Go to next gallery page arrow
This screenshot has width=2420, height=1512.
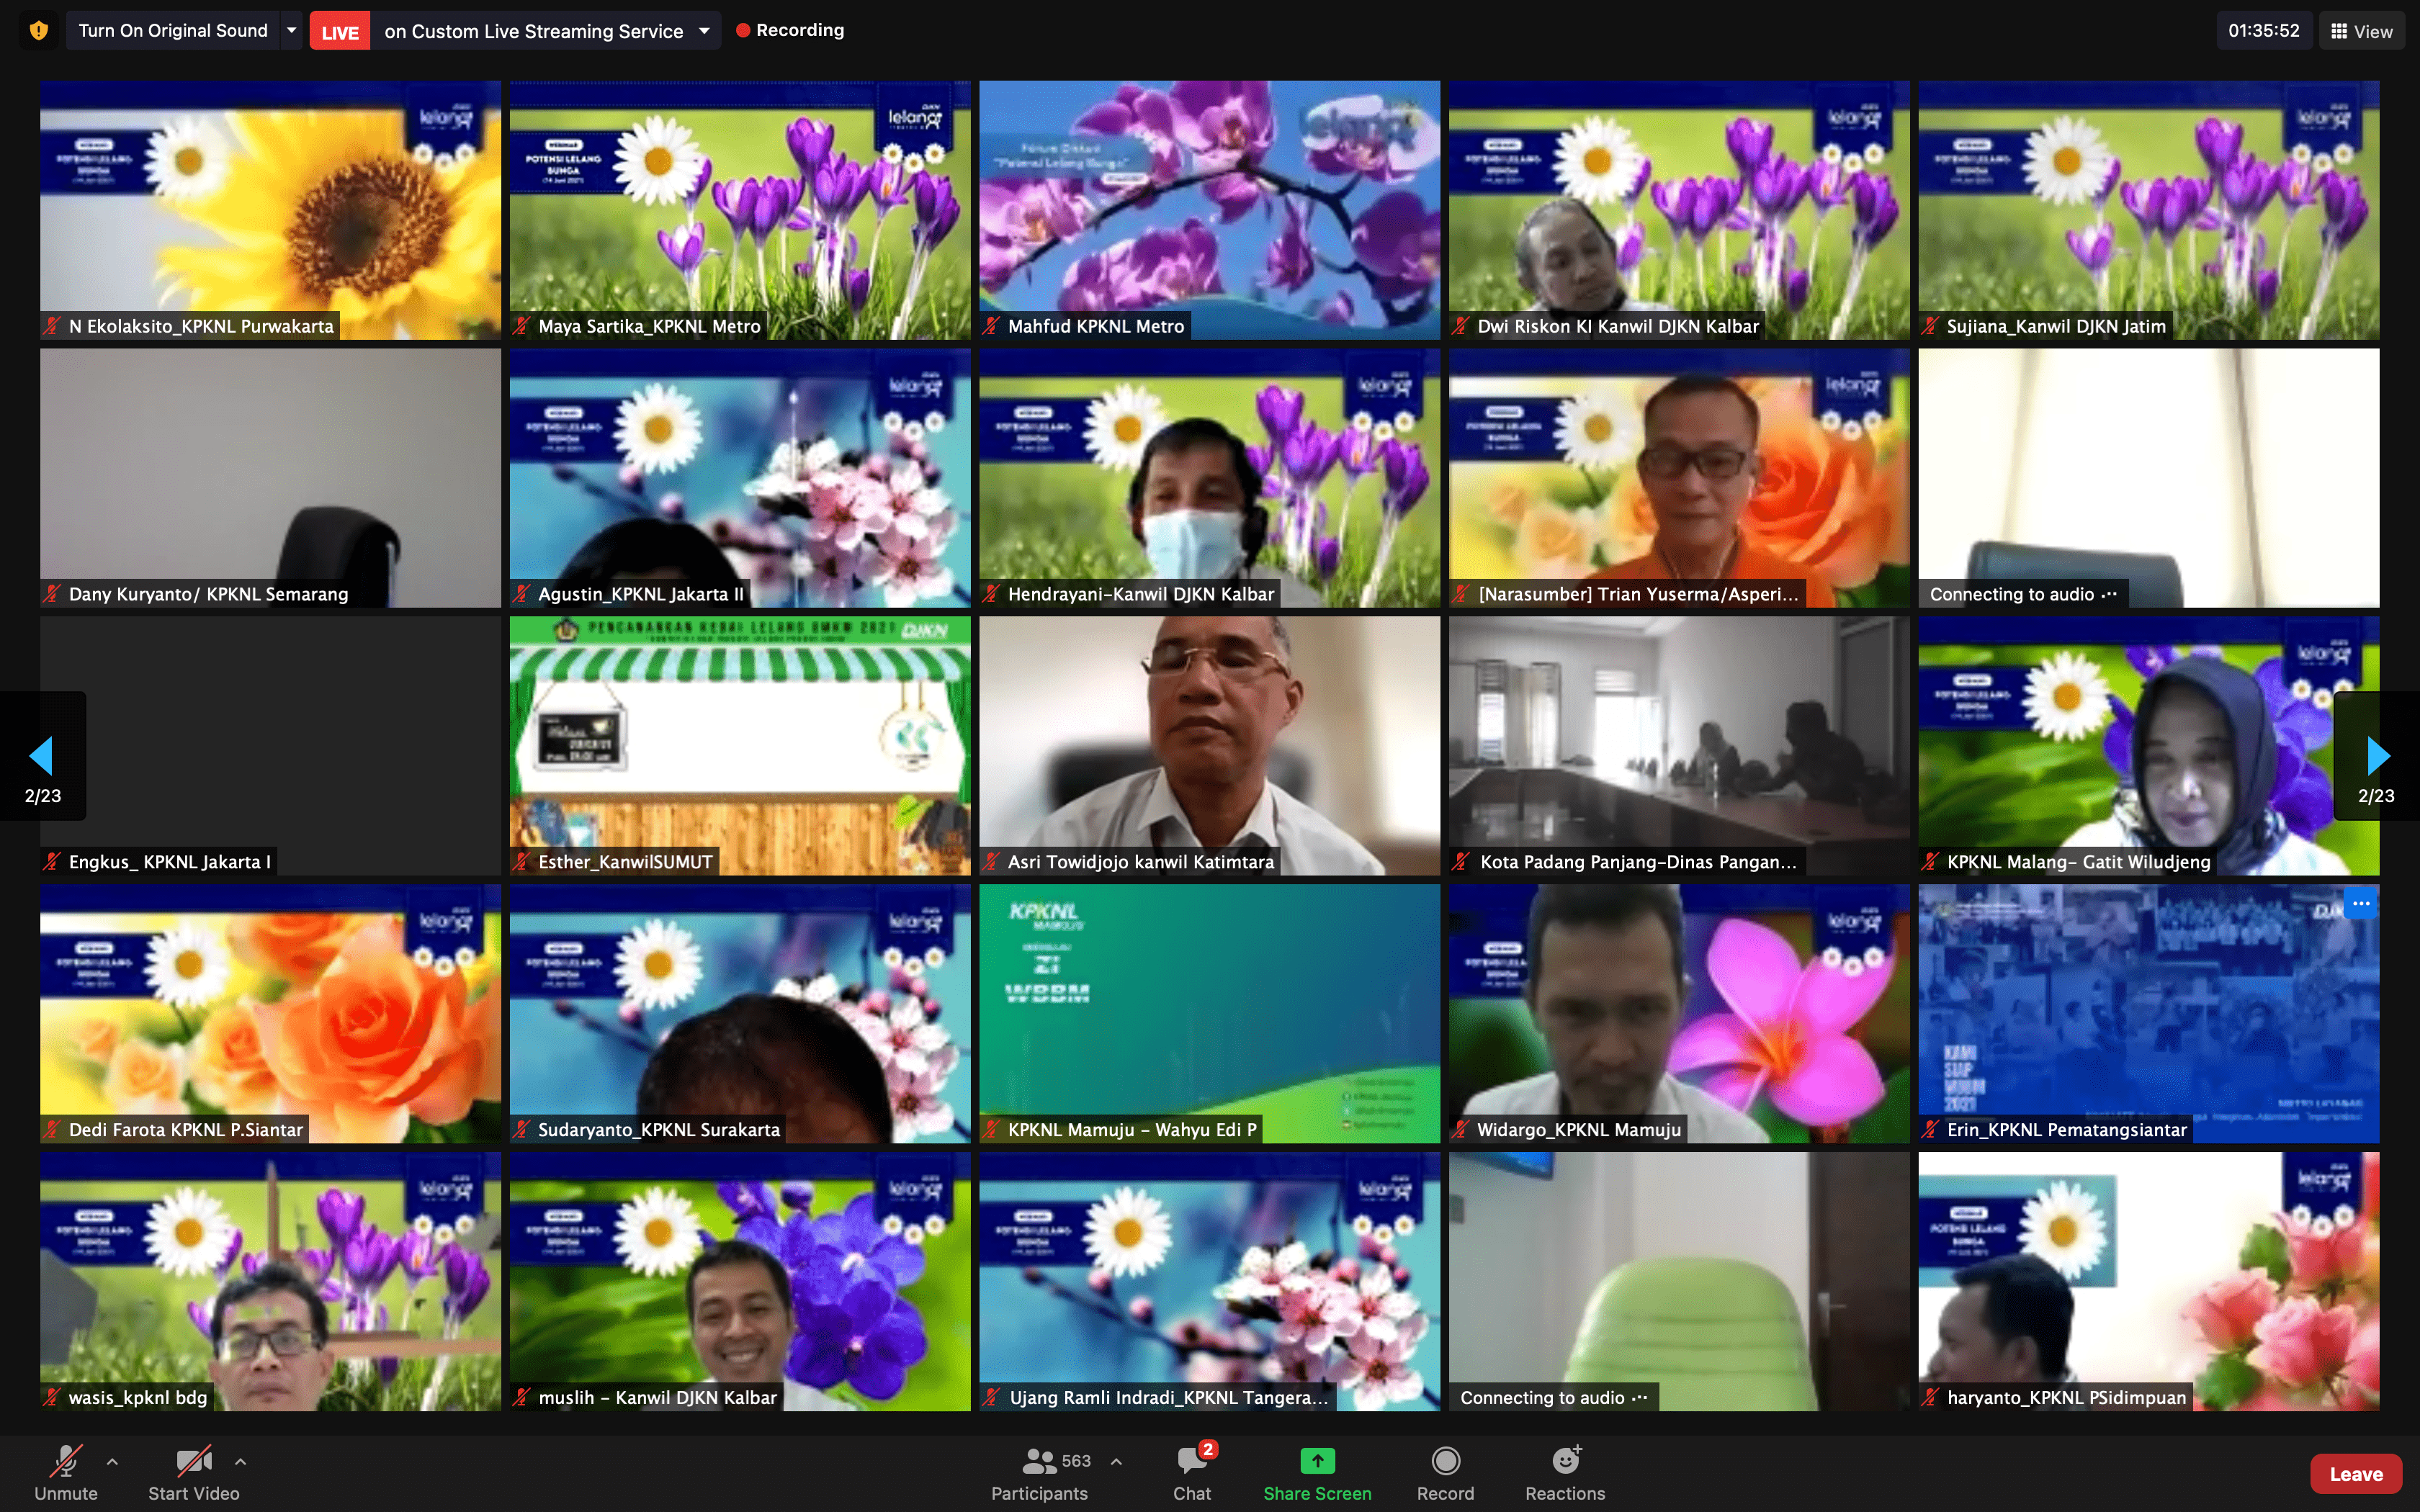[2377, 756]
